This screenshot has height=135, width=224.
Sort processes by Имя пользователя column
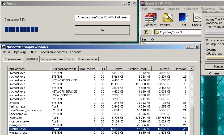pyautogui.click(x=64, y=69)
